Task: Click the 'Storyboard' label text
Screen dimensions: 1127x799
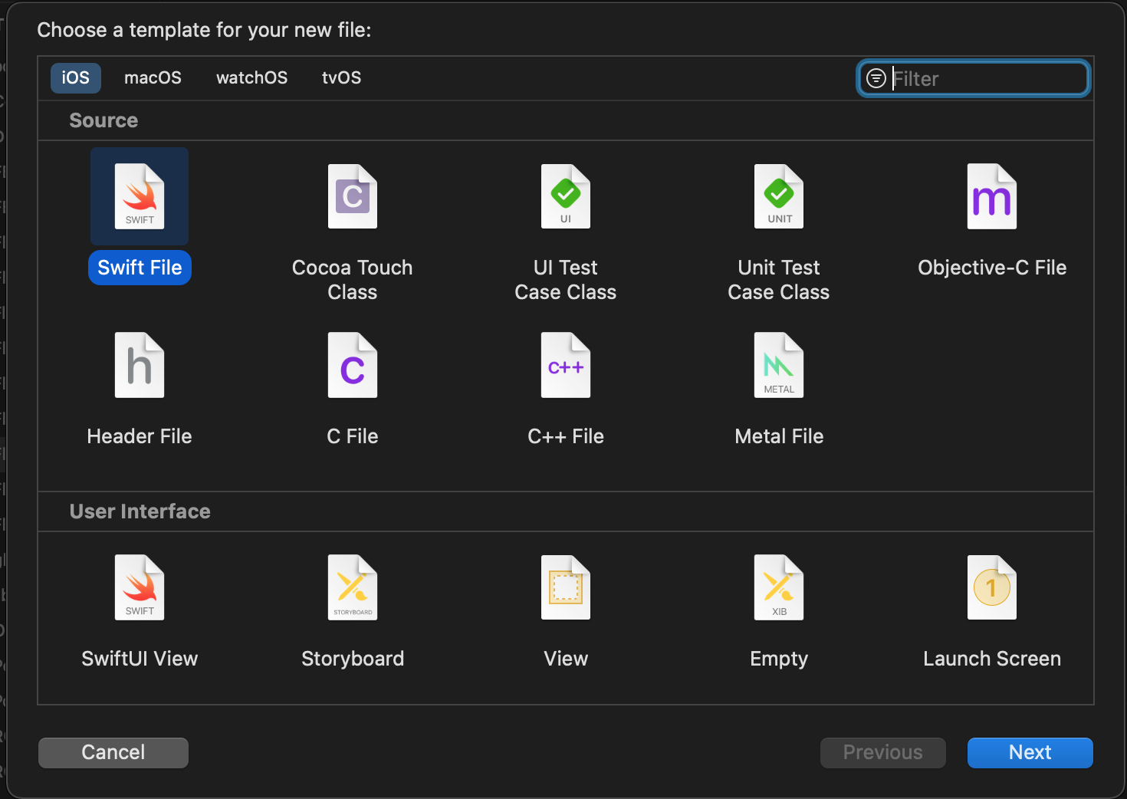Action: pos(353,659)
